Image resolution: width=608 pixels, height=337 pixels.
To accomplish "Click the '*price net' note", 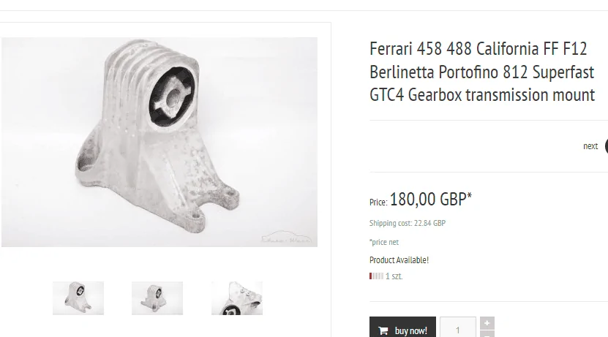I will click(384, 242).
